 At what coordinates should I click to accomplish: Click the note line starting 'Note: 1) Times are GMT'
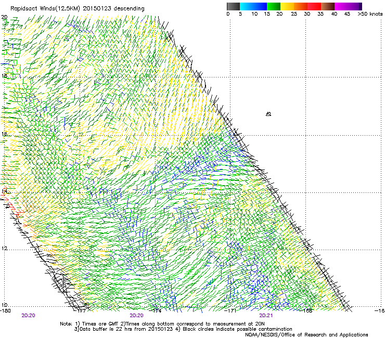point(162,324)
